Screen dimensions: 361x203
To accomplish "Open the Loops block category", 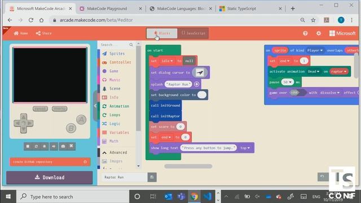I will point(115,115).
